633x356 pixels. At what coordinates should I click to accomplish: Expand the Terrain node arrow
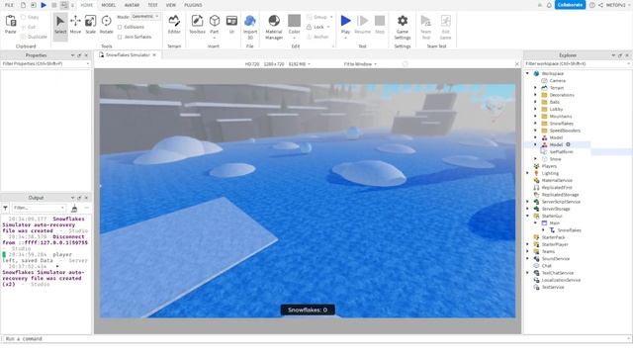pos(535,88)
